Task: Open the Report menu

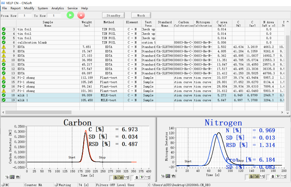Action: (16, 8)
